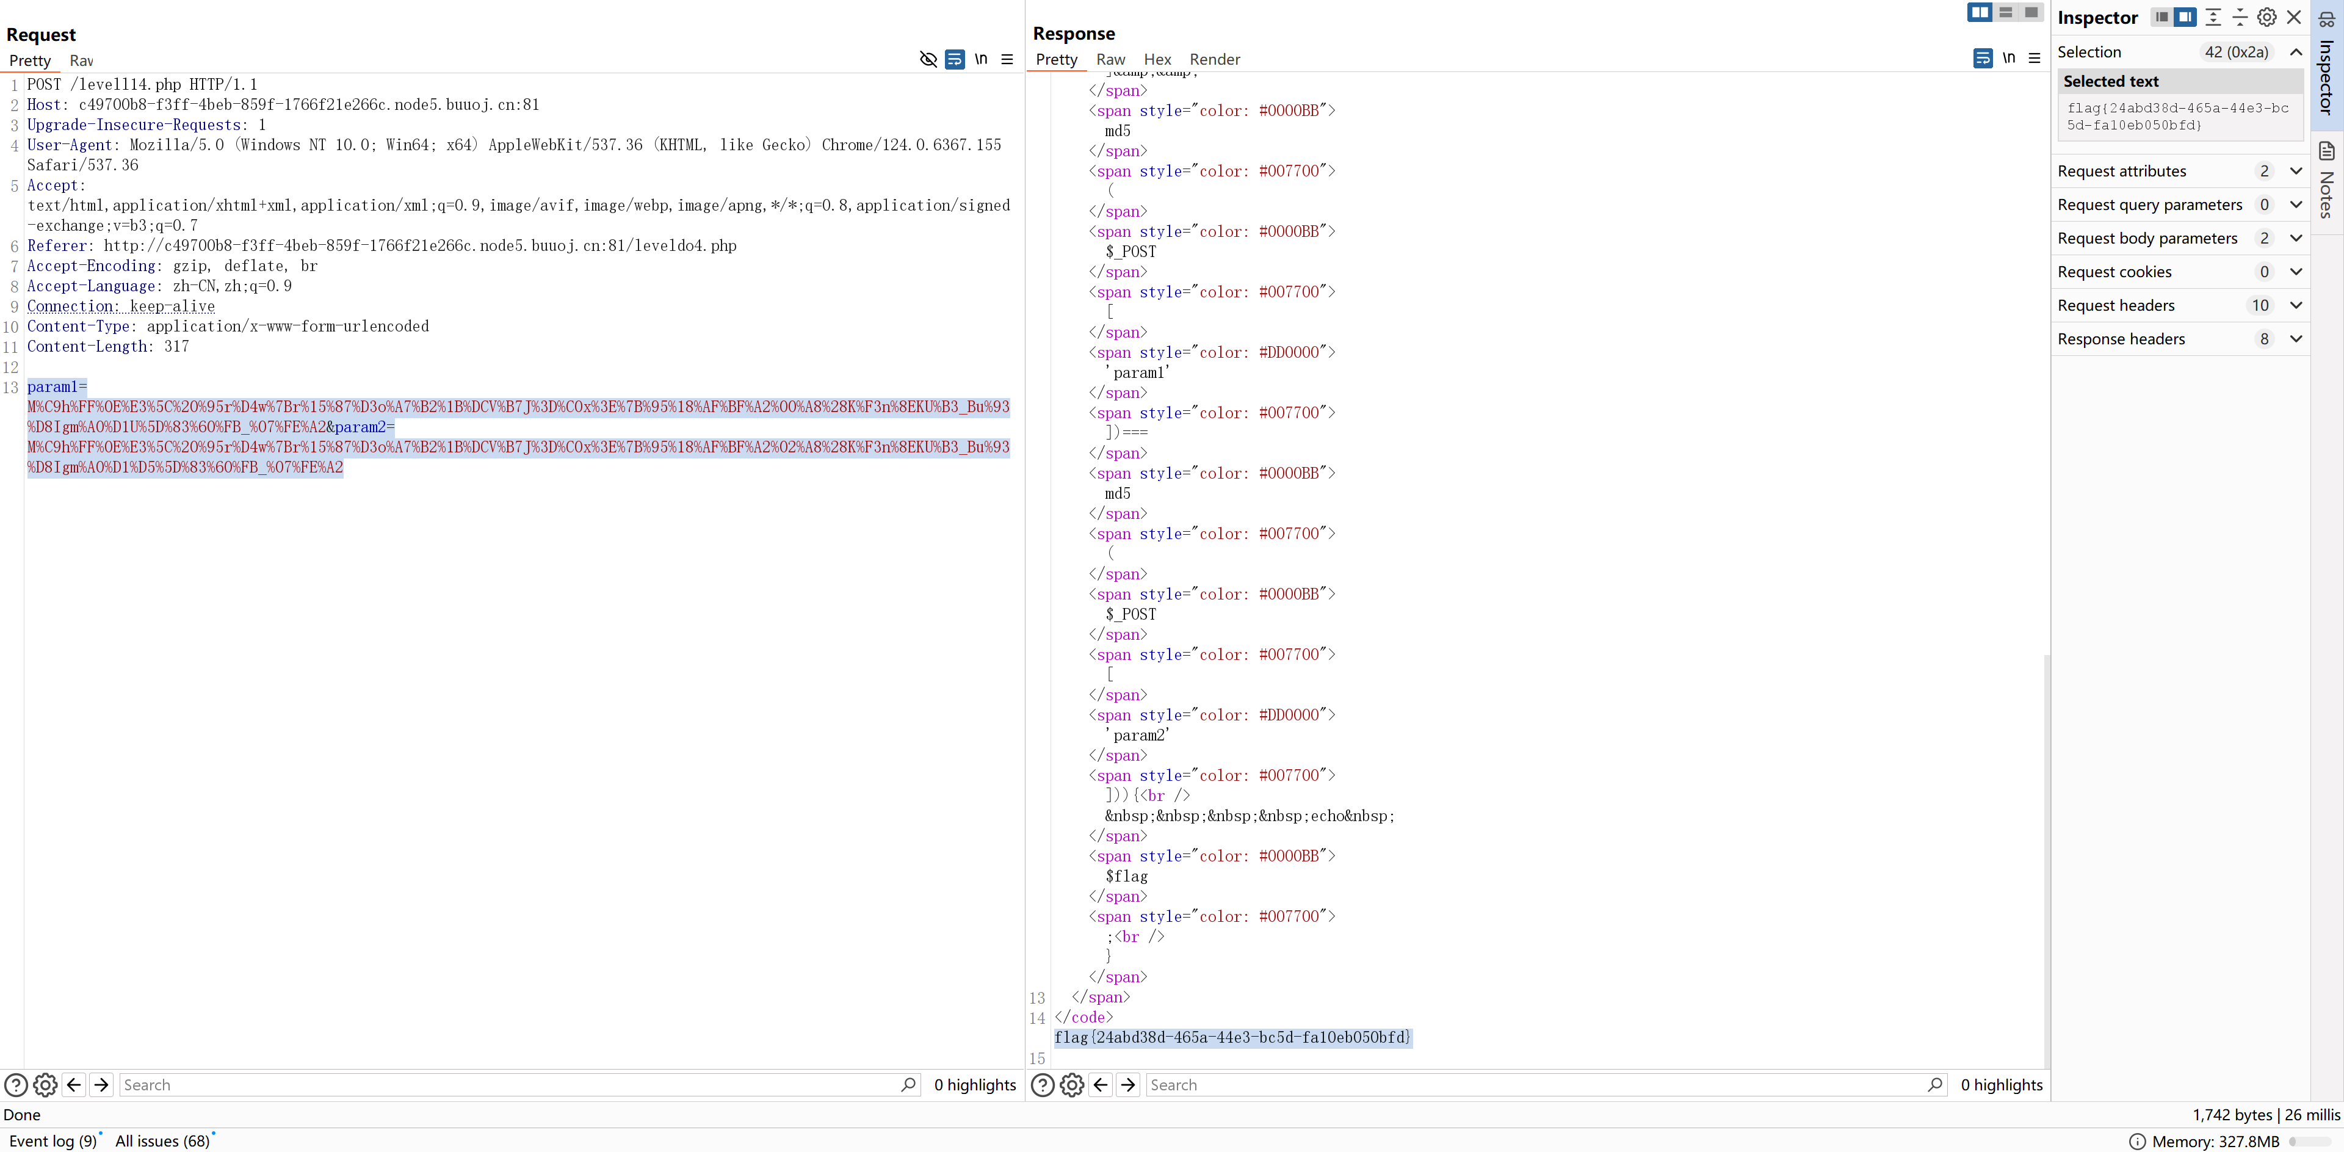Switch to the Render tab in Response
Screen dimensions: 2344x1152
(x=1214, y=59)
